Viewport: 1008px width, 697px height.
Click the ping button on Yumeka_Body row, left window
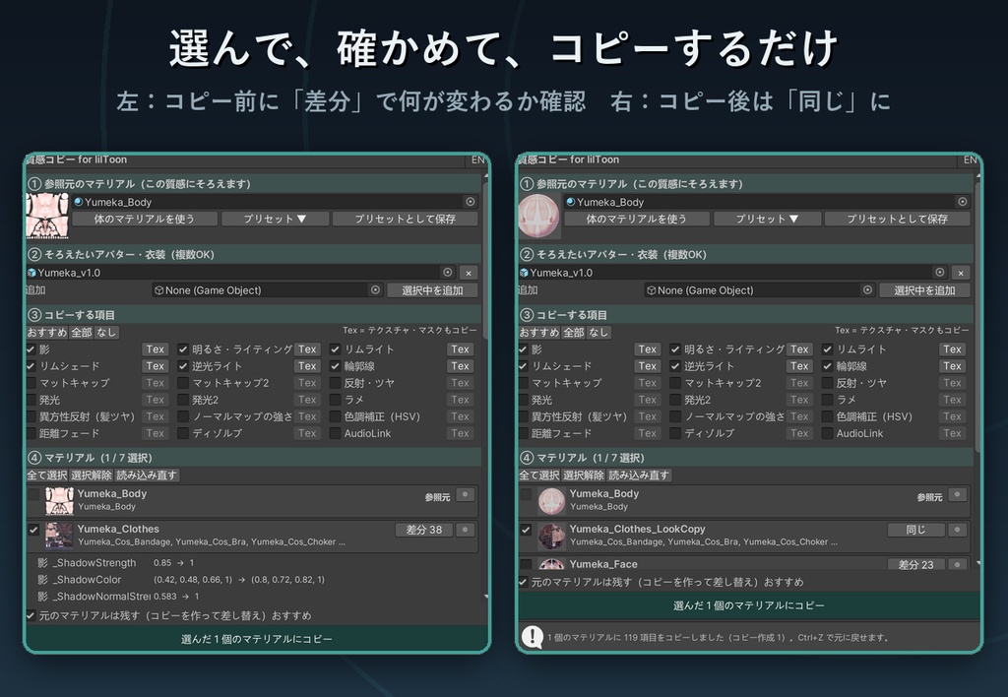pyautogui.click(x=465, y=494)
